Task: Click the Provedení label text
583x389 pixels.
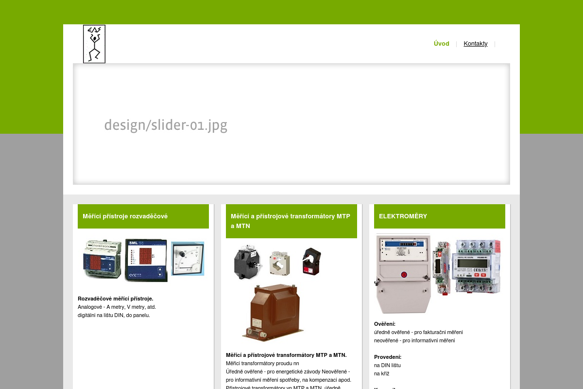Action: (x=388, y=357)
